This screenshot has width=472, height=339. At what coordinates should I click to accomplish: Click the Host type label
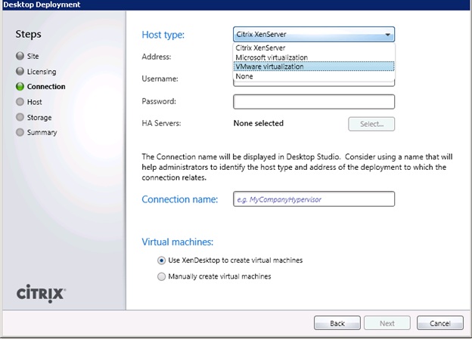click(x=163, y=35)
